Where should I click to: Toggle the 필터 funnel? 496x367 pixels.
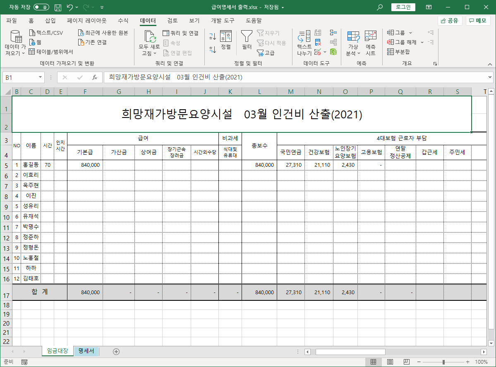click(x=247, y=40)
